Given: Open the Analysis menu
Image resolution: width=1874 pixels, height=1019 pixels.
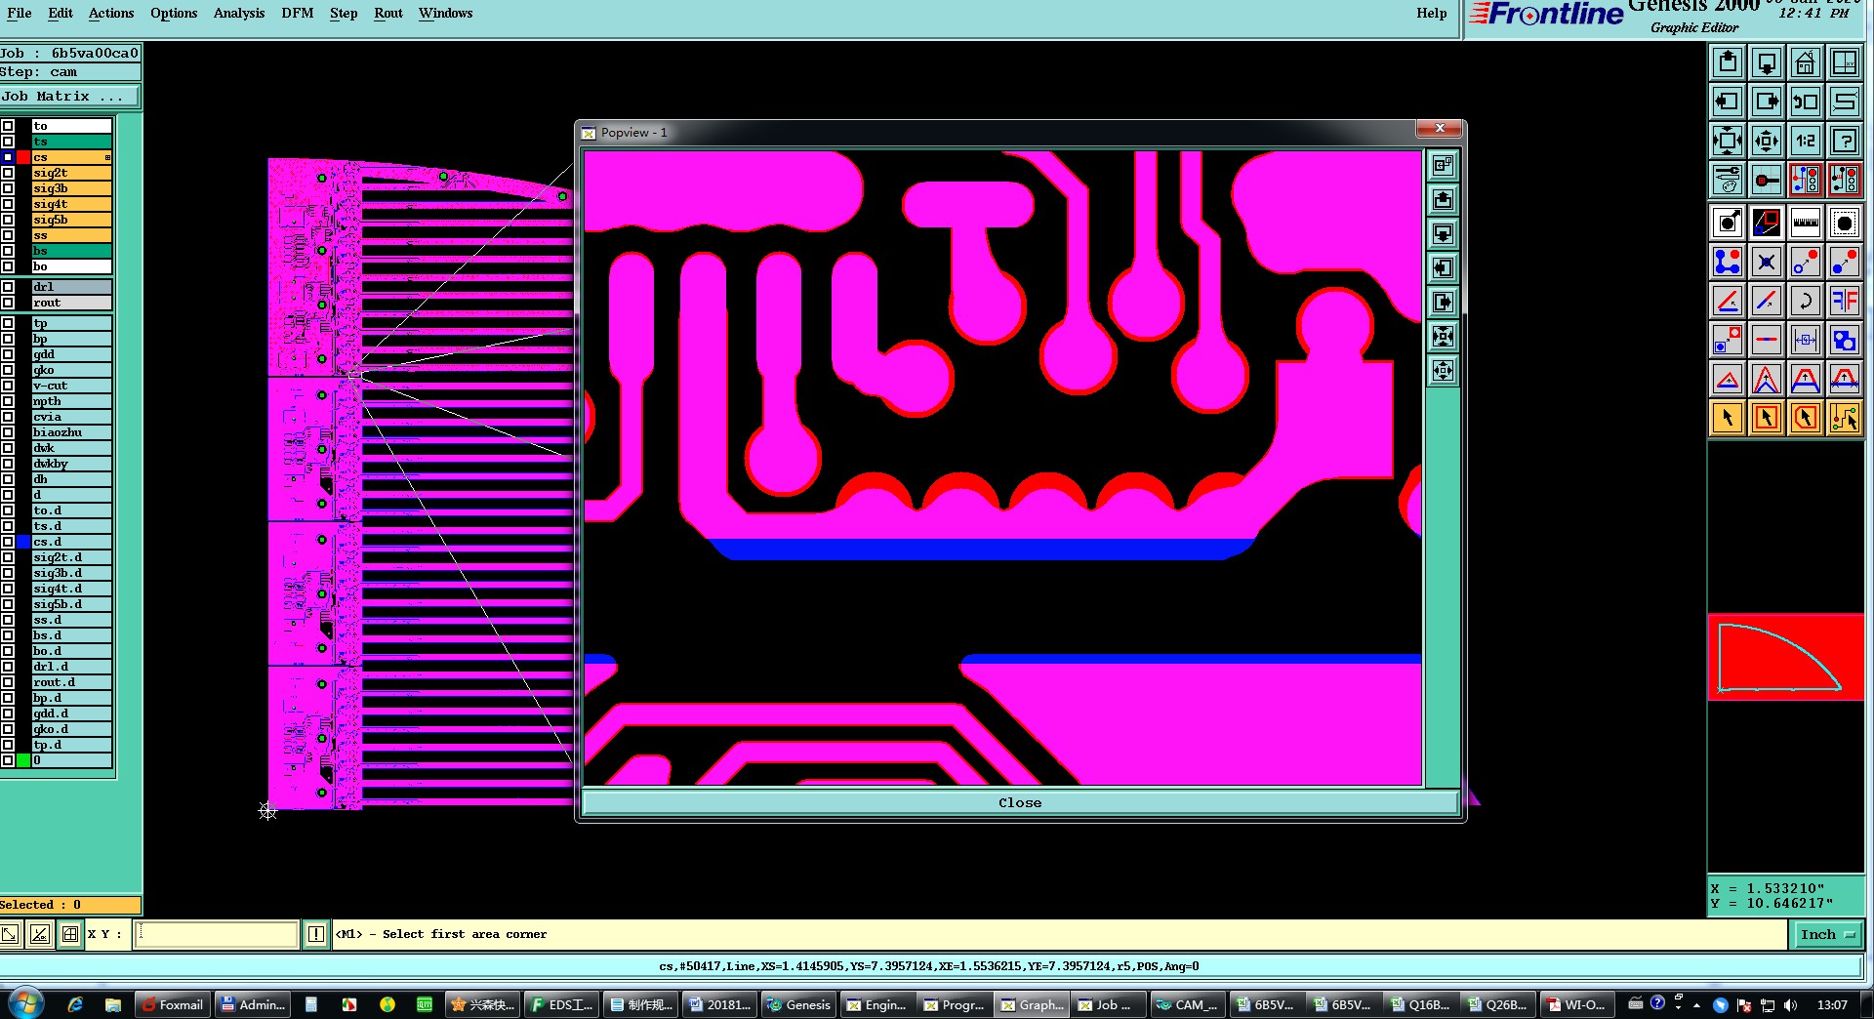Looking at the screenshot, I should click(x=239, y=13).
